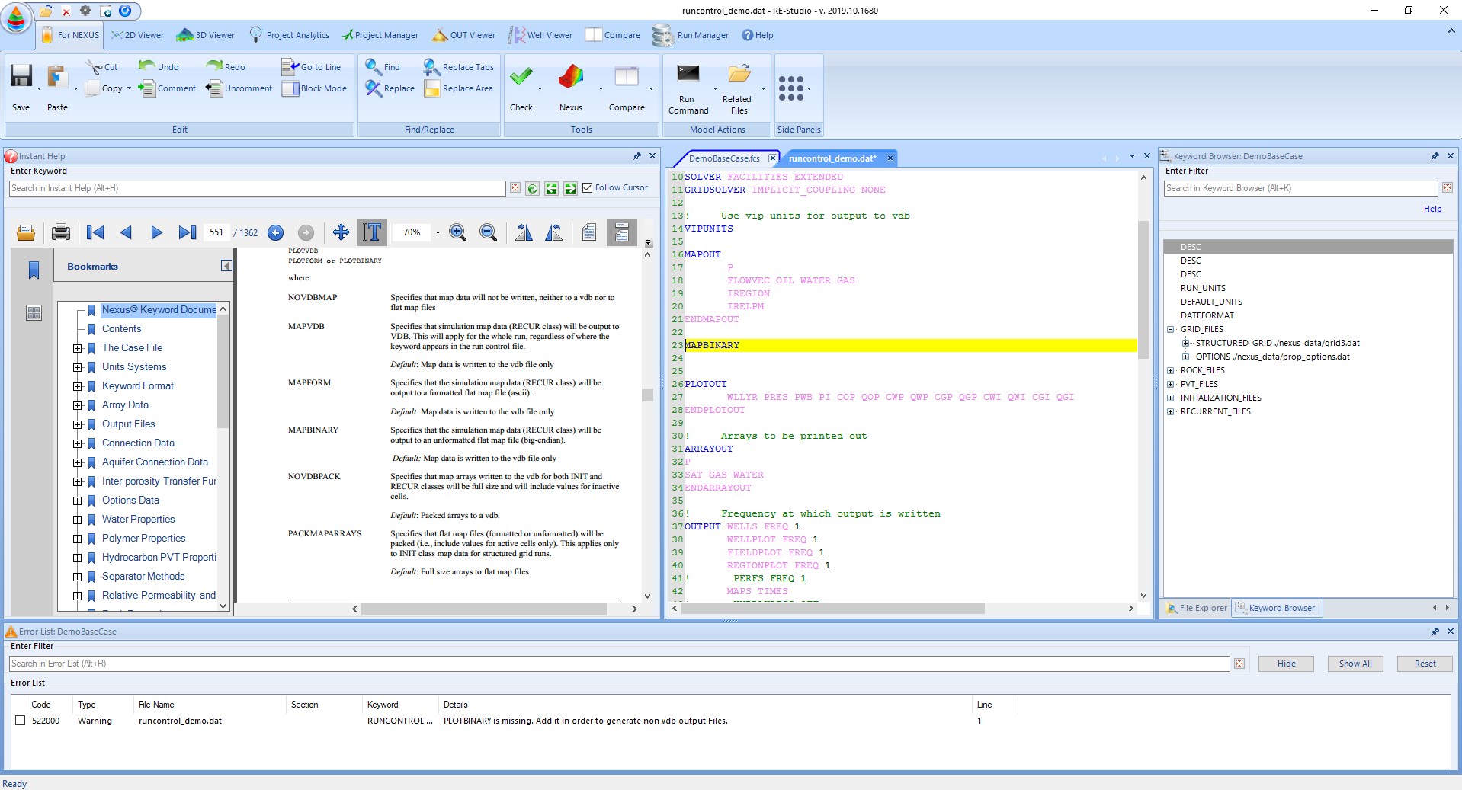The height and width of the screenshot is (790, 1462).
Task: Toggle the text selection tool in help viewer
Action: click(372, 232)
